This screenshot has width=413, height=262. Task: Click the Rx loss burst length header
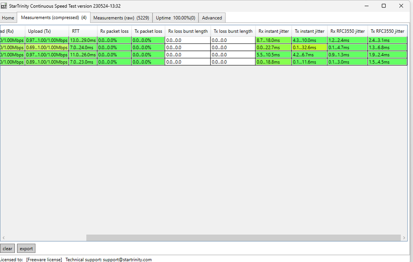point(188,31)
